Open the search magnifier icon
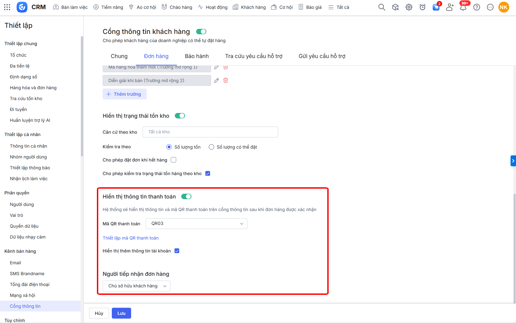This screenshot has height=323, width=516. (382, 7)
